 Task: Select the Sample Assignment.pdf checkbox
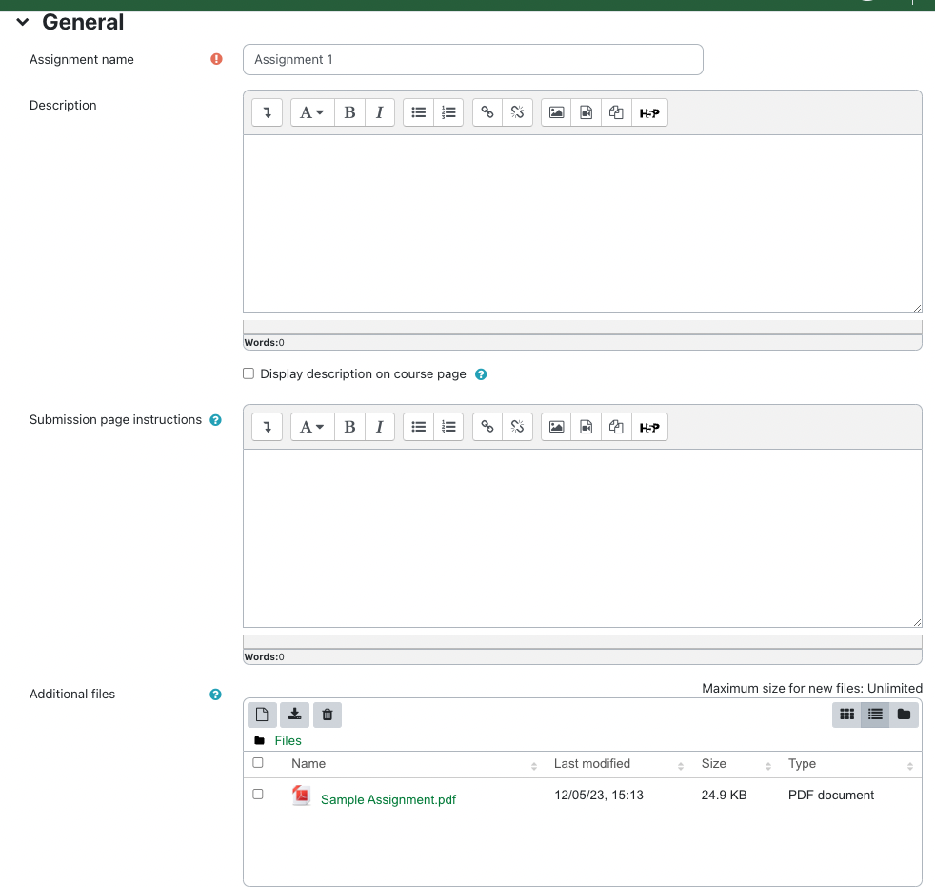(258, 794)
